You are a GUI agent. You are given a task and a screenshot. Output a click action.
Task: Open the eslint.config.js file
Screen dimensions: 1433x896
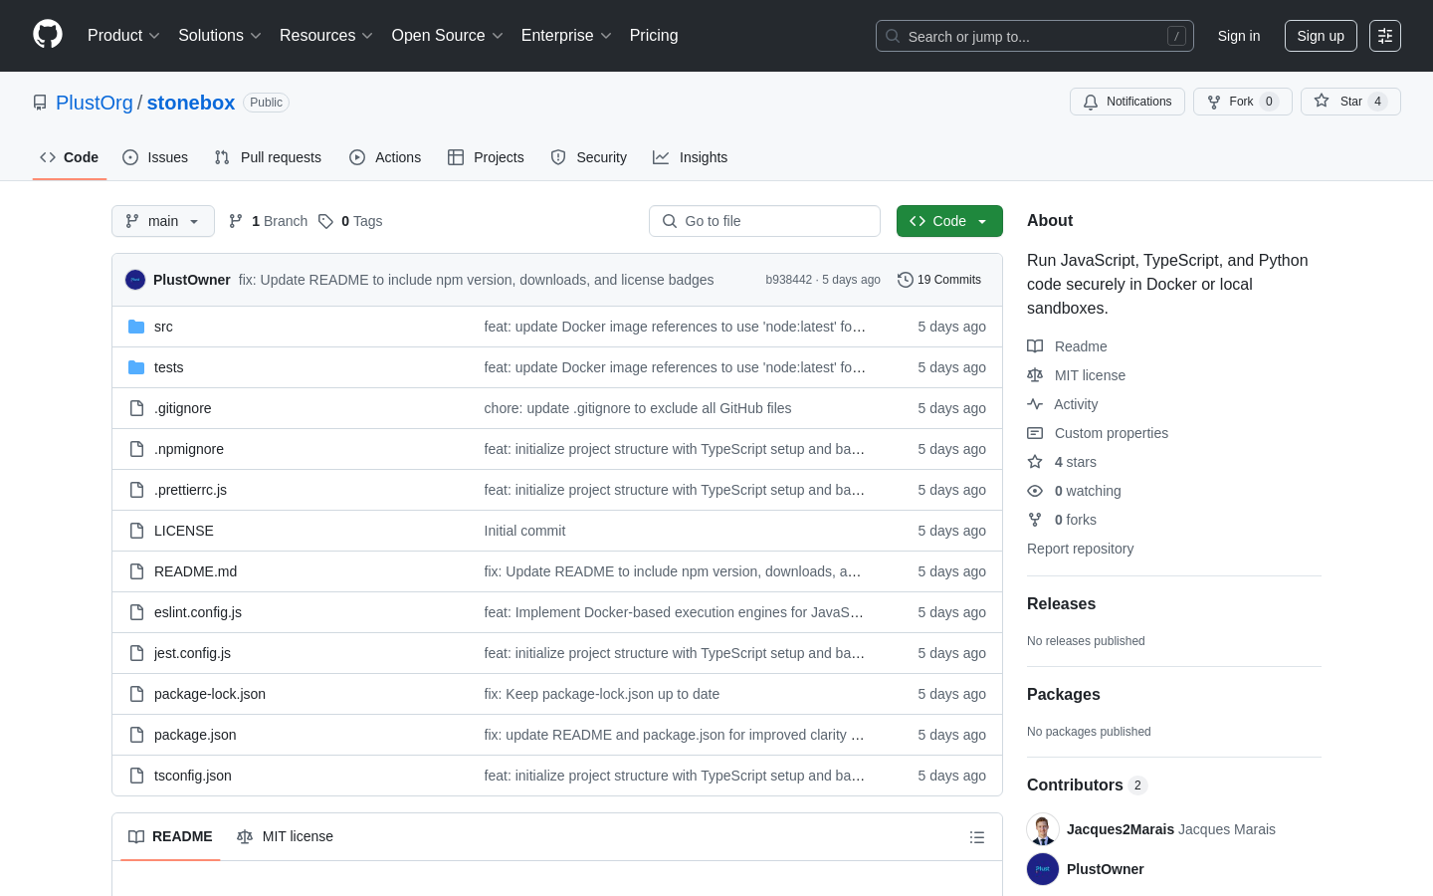click(198, 612)
